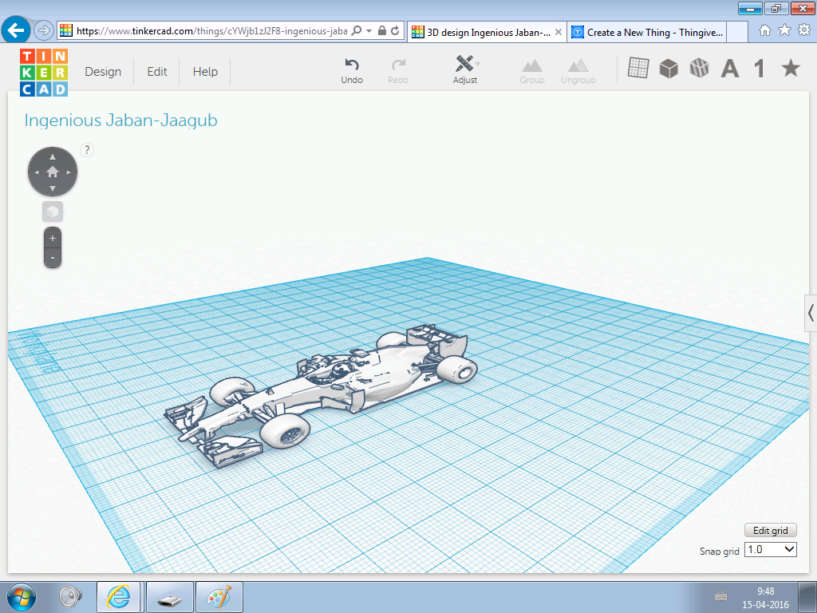Go back with browser back arrow
The width and height of the screenshot is (817, 613).
click(16, 31)
